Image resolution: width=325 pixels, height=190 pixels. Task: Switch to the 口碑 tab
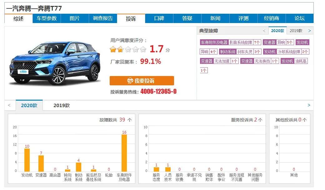click(159, 18)
